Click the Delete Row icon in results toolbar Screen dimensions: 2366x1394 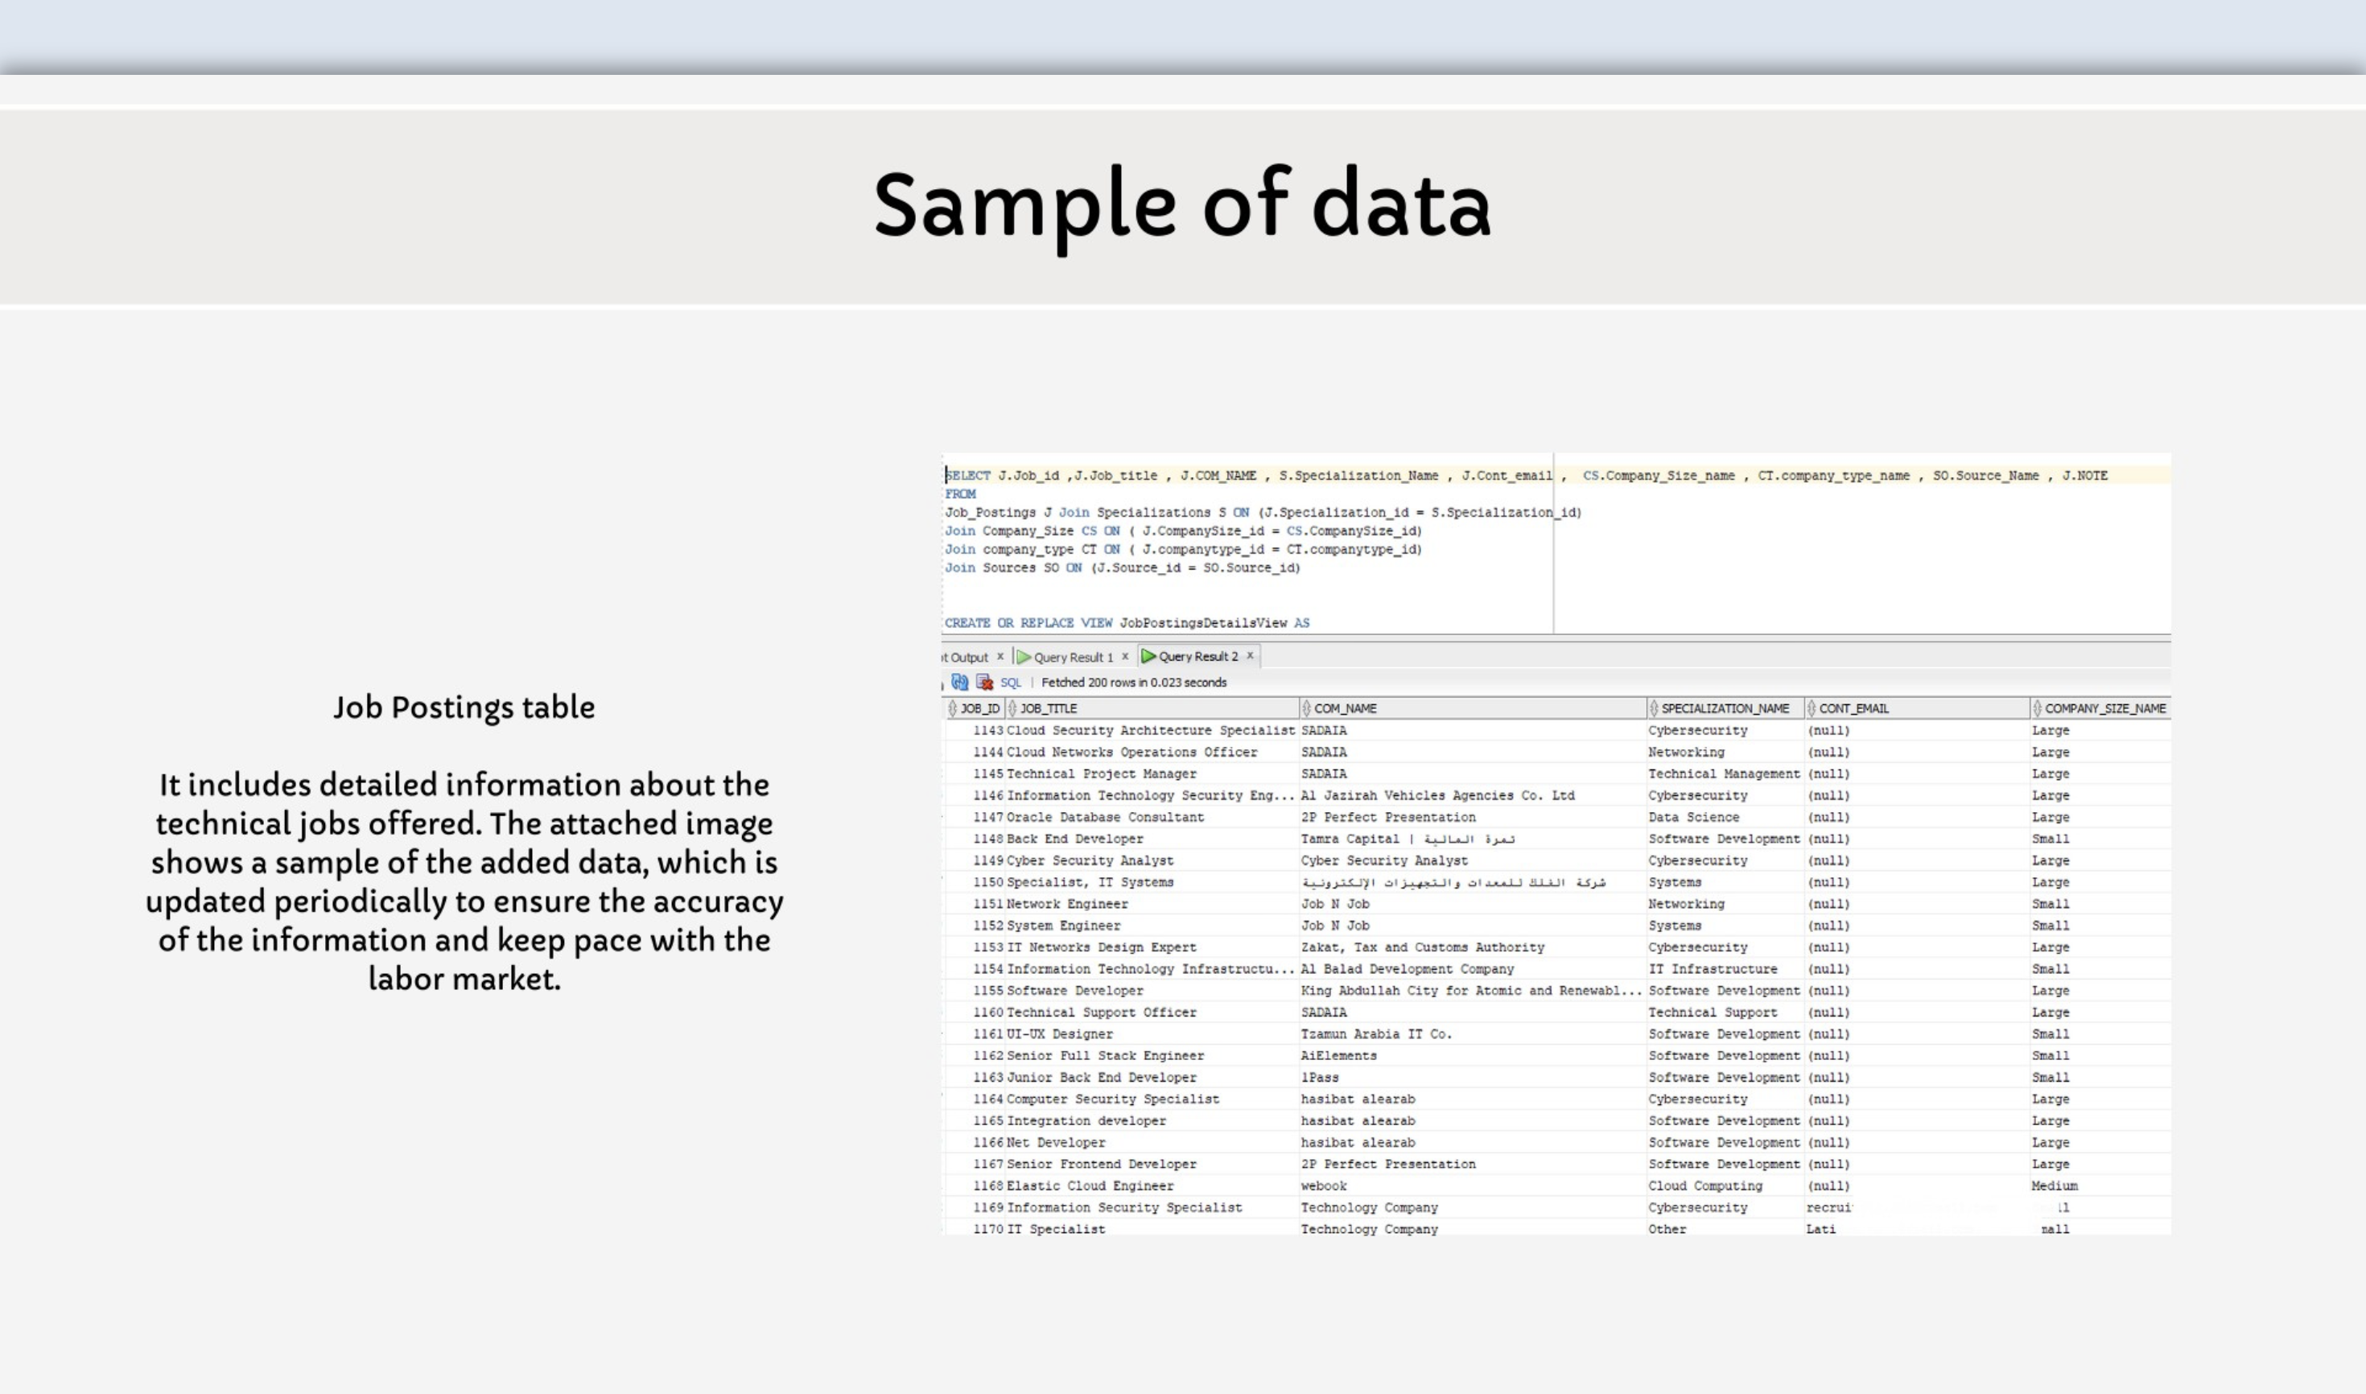(984, 682)
